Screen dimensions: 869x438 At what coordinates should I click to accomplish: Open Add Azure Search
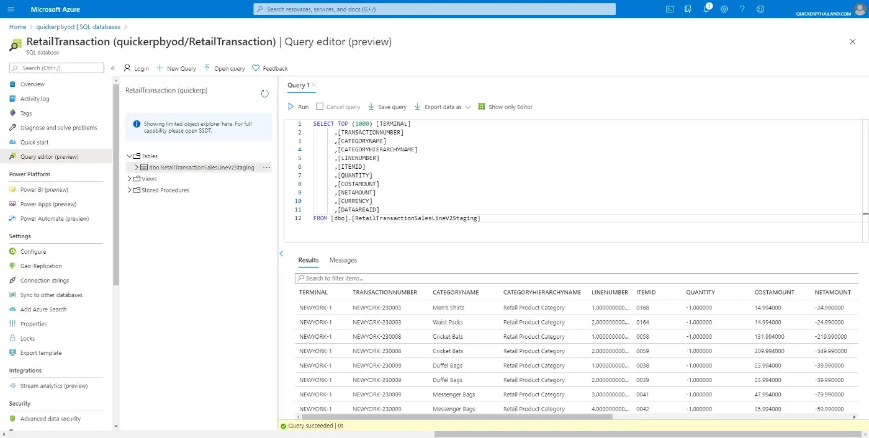tap(43, 310)
